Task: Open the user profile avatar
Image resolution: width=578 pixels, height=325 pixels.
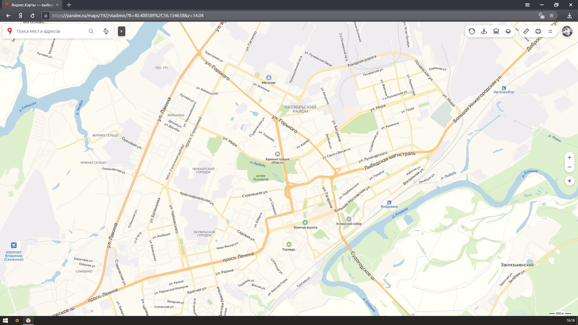Action: [567, 31]
